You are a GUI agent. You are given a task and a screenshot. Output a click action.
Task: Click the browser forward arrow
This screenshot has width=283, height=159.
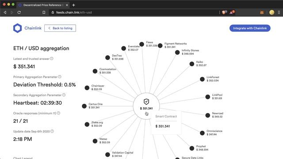pos(12,12)
